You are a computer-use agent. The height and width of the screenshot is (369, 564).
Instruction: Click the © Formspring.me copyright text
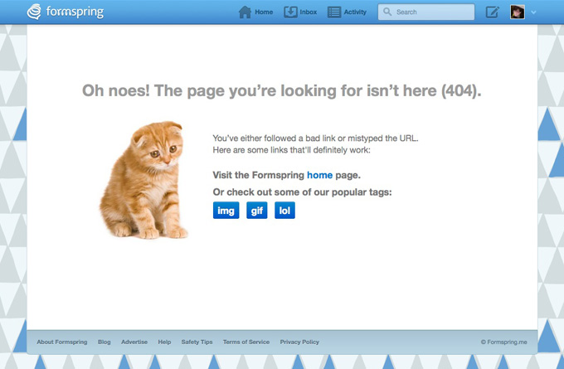tap(504, 342)
